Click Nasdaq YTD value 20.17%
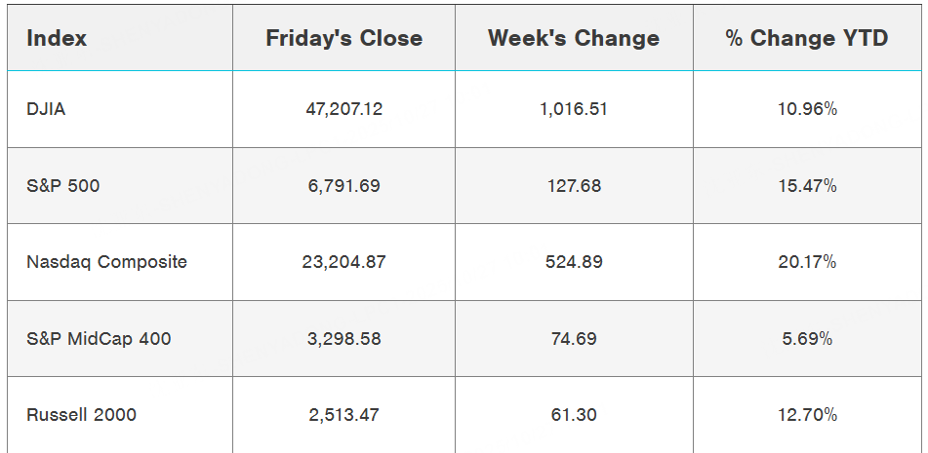The width and height of the screenshot is (928, 453). click(x=807, y=262)
